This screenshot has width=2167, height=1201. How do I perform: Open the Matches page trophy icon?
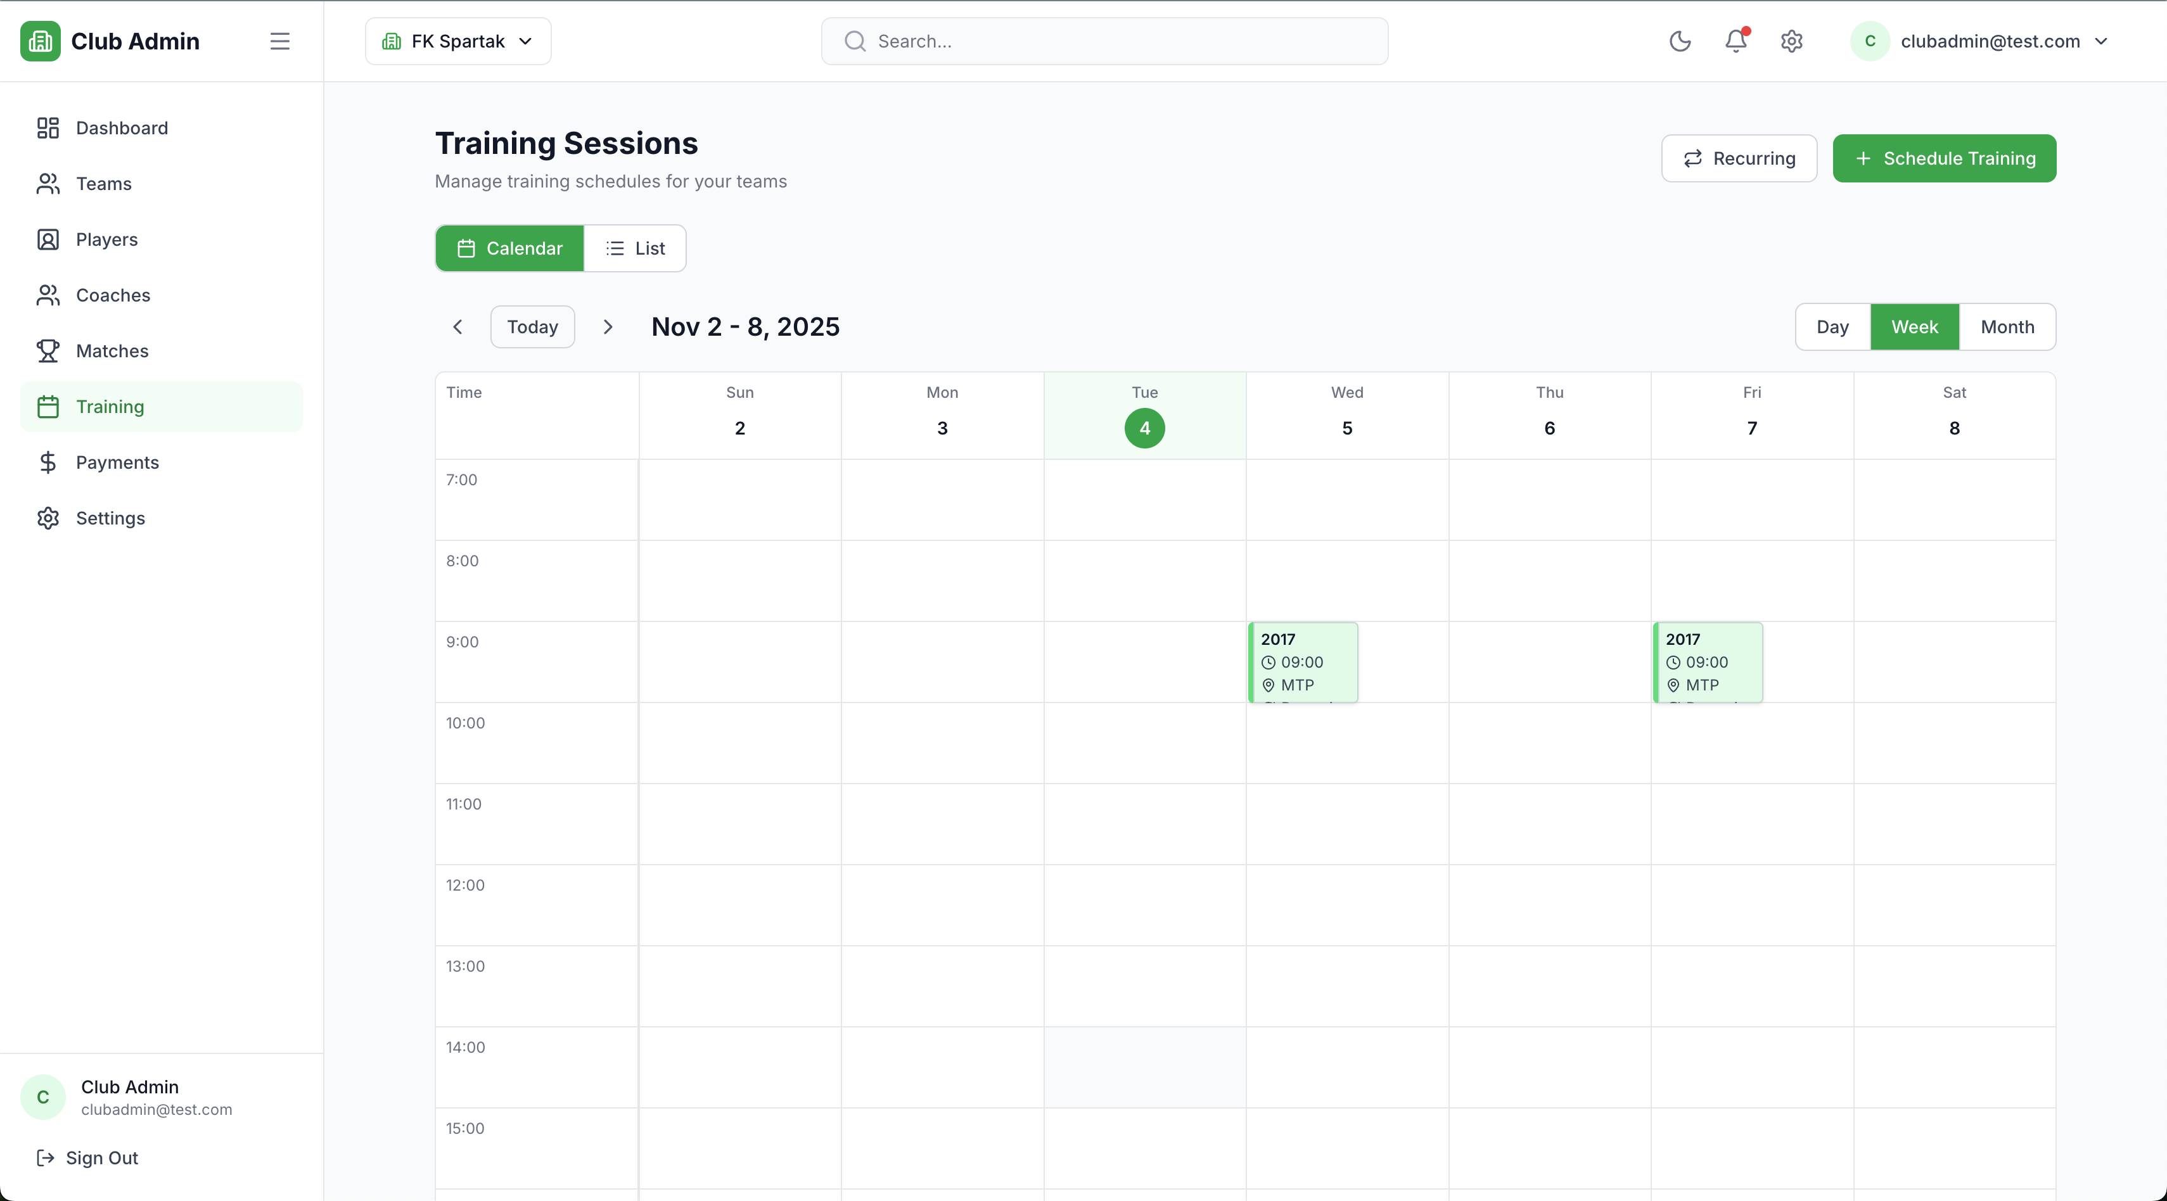(x=48, y=351)
